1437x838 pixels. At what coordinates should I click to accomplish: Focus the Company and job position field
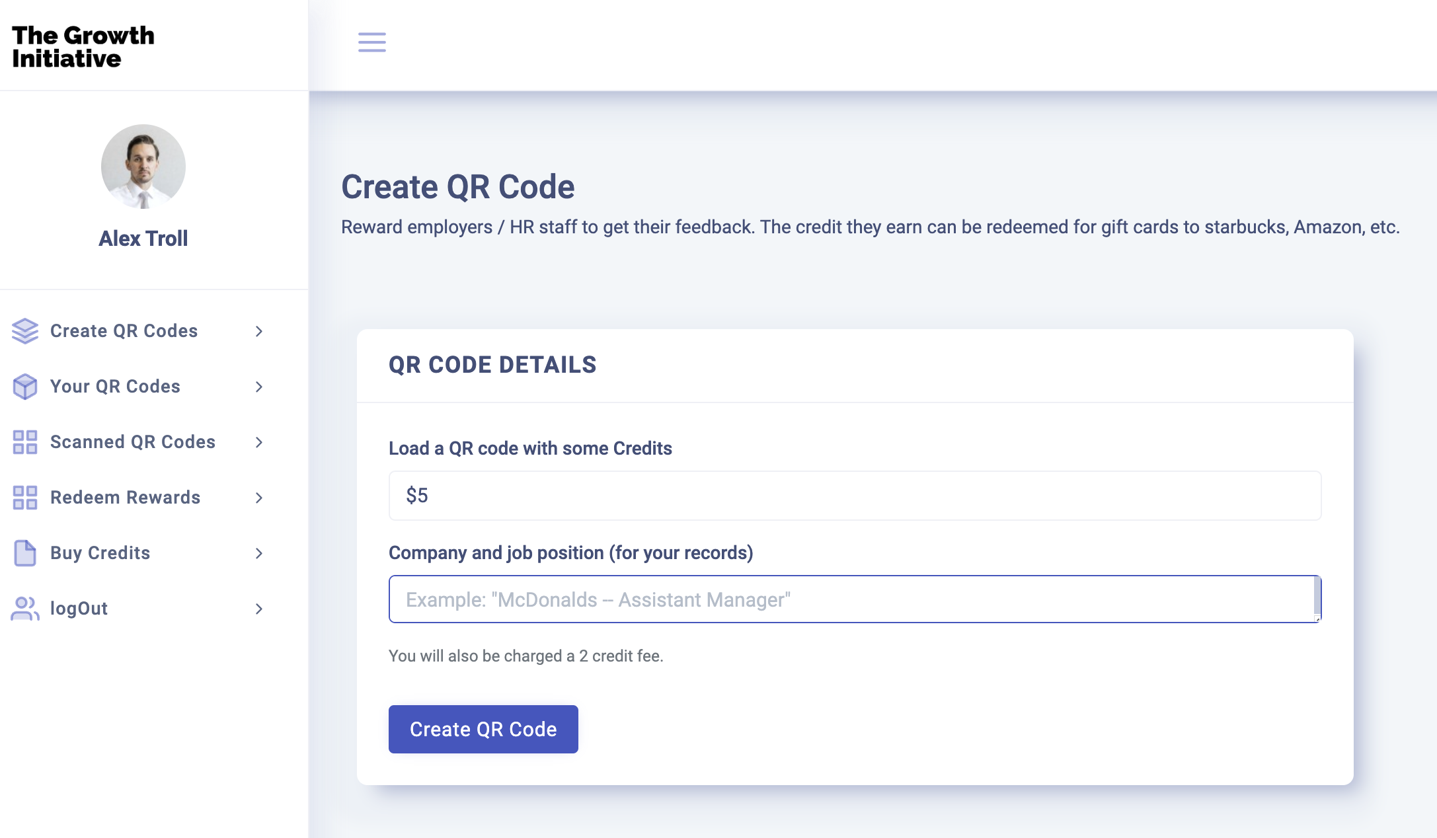[855, 599]
